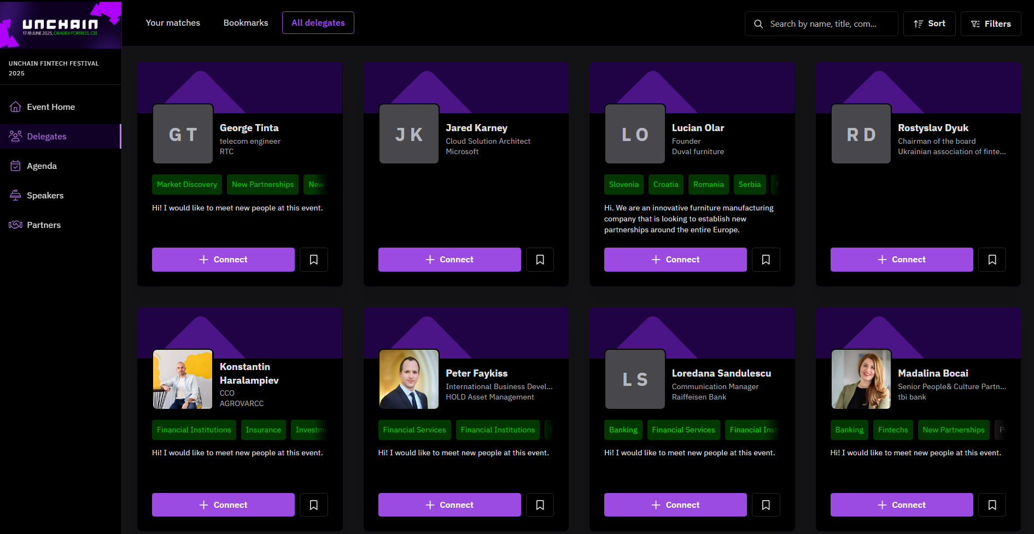The width and height of the screenshot is (1034, 534).
Task: Click Loredana Sandulescu's Financial Services tag
Action: [x=684, y=430]
